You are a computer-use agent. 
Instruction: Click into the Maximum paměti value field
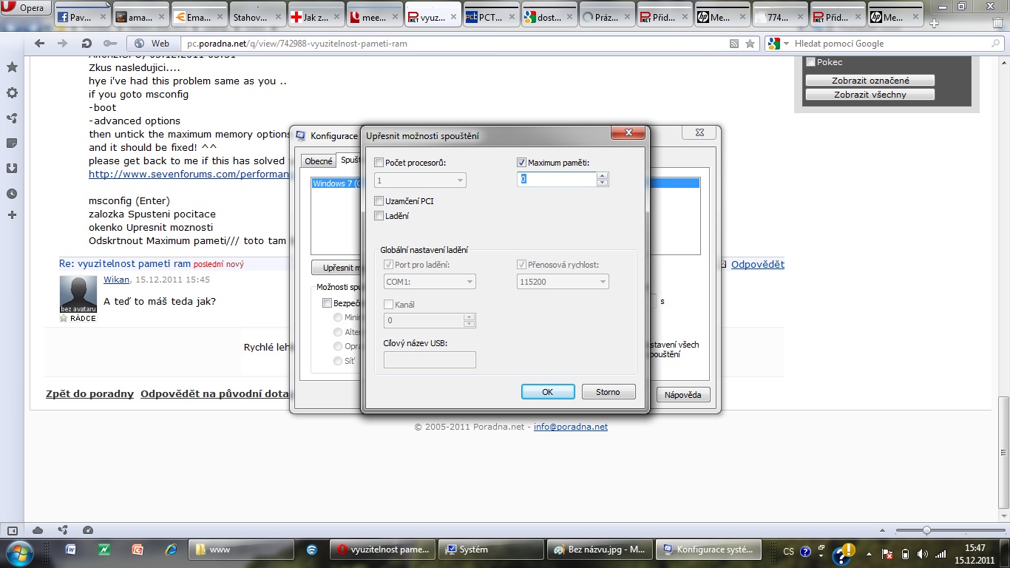tap(557, 179)
